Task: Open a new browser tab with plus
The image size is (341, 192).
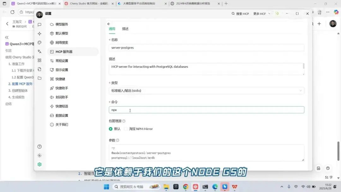Action: (226, 3)
